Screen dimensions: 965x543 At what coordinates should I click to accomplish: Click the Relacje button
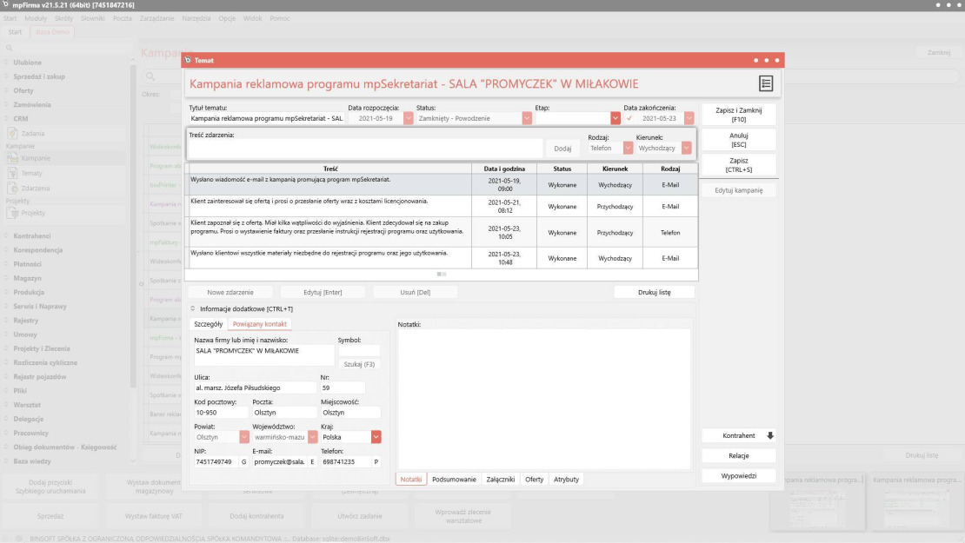point(738,455)
